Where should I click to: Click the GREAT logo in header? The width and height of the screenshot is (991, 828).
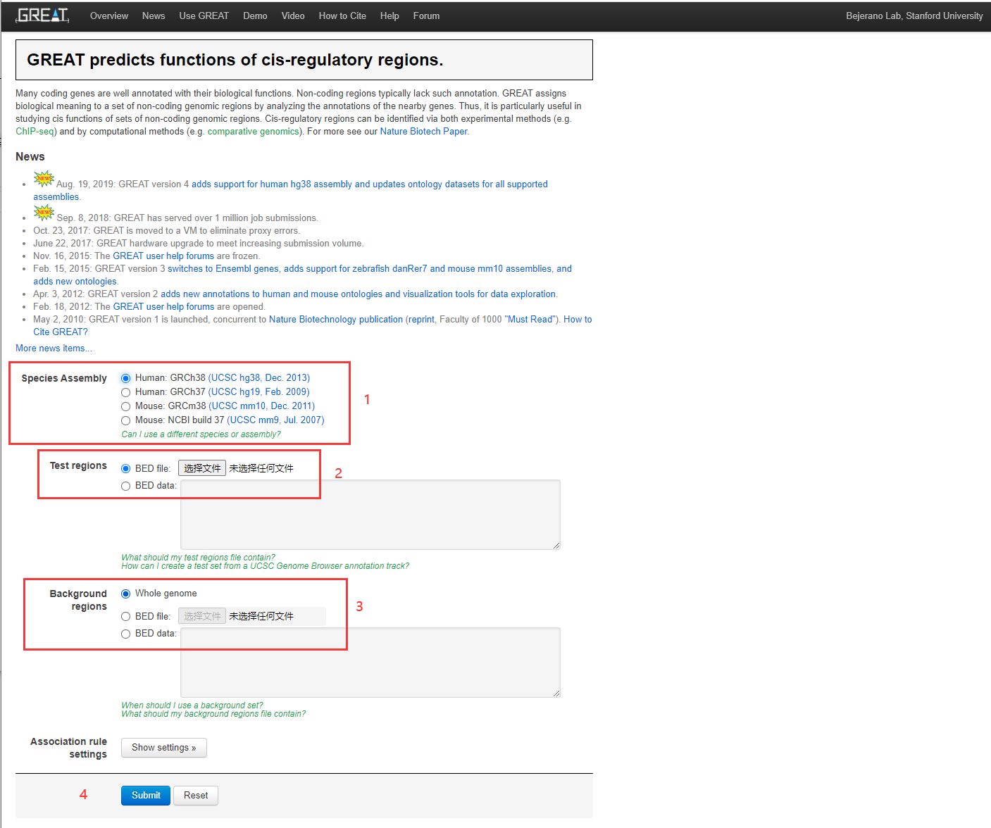point(42,15)
